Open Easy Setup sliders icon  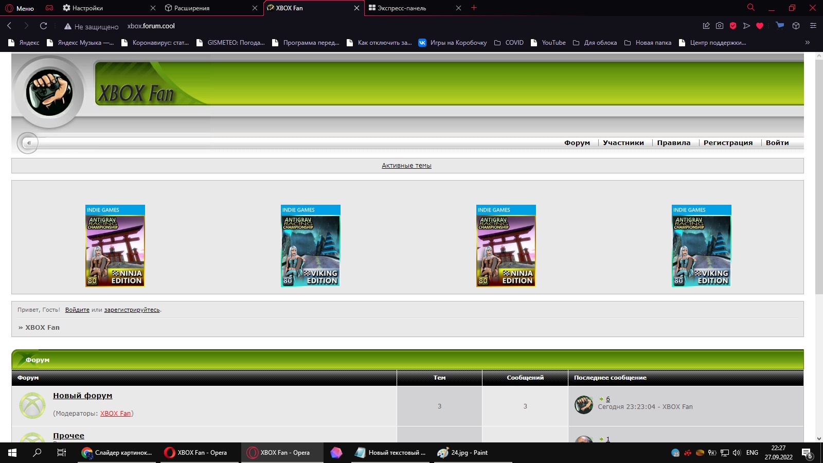813,26
